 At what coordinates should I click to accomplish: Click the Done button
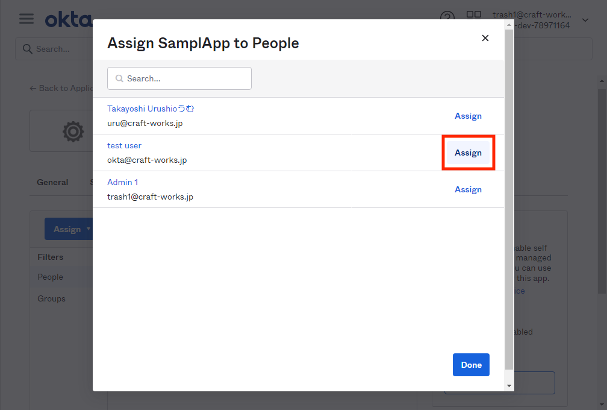471,365
